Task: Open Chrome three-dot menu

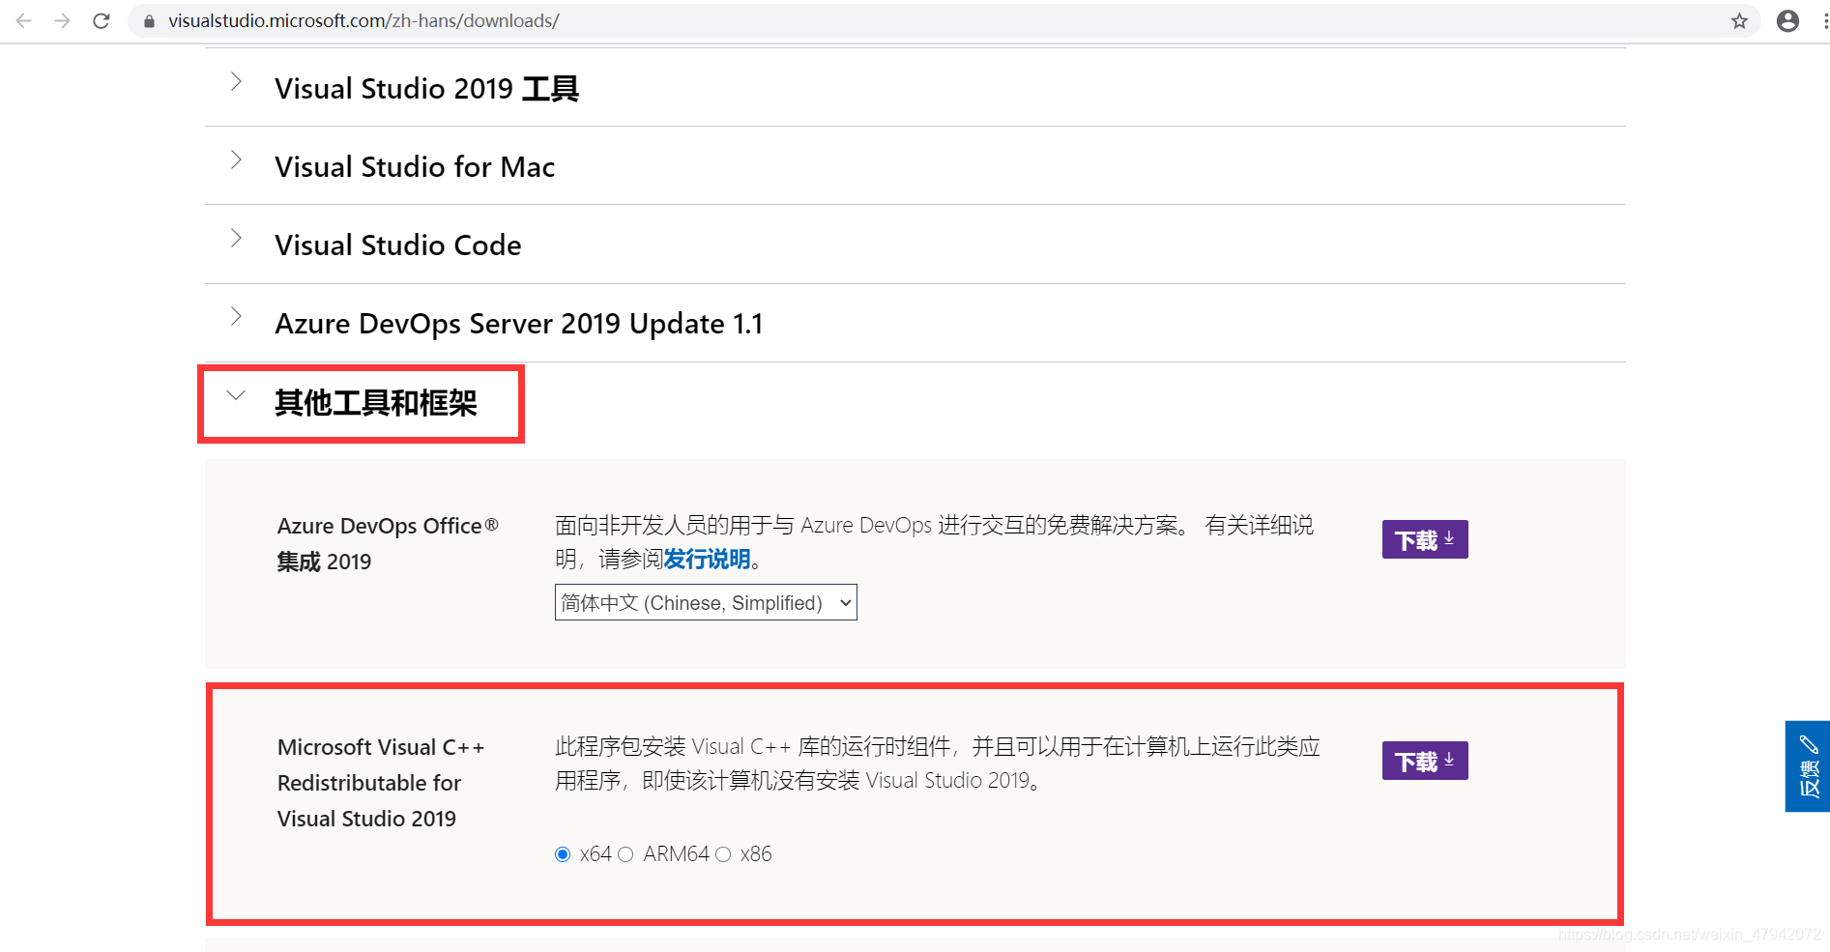Action: 1825,20
